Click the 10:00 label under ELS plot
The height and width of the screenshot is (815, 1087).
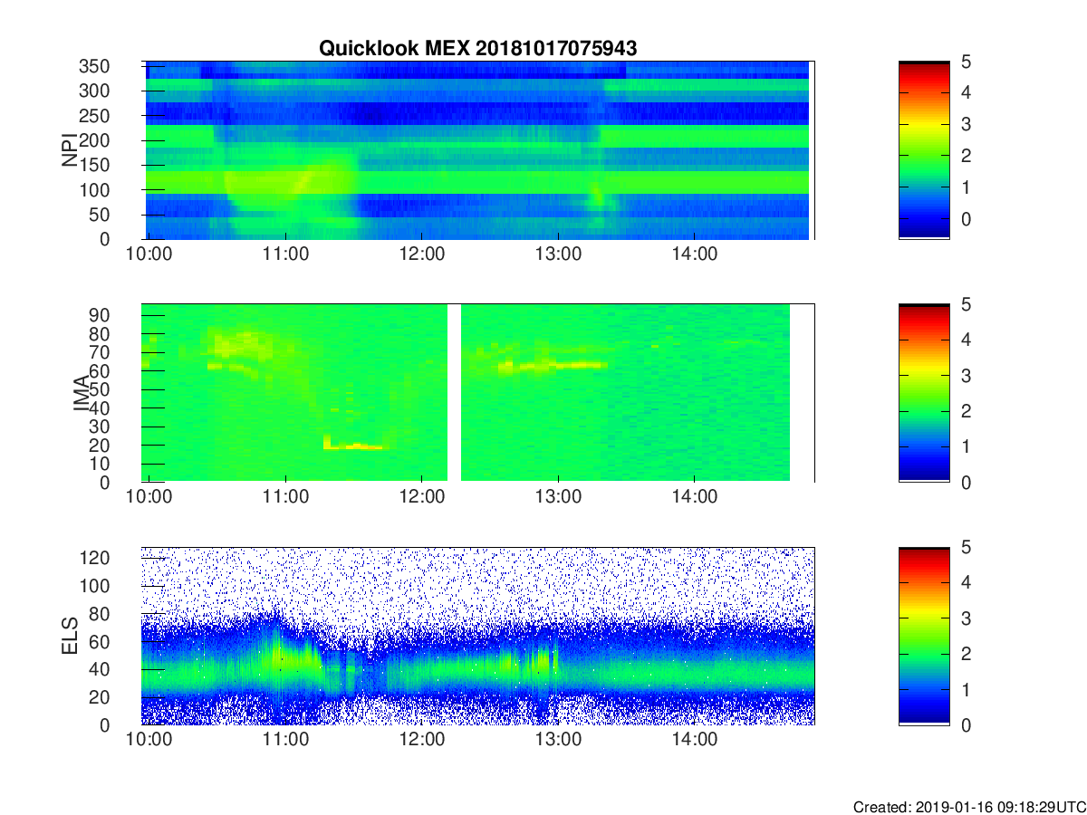(x=149, y=740)
